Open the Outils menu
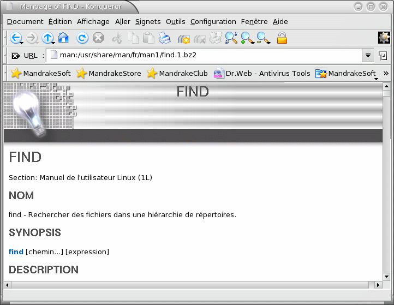This screenshot has width=394, height=305. 175,22
